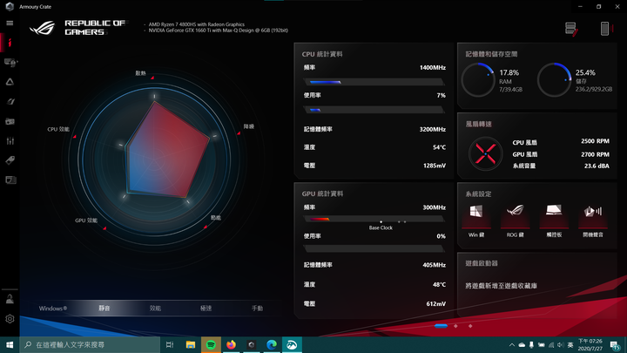Click the taskbar search box
Screen dimensions: 627x353
pyautogui.click(x=90, y=344)
